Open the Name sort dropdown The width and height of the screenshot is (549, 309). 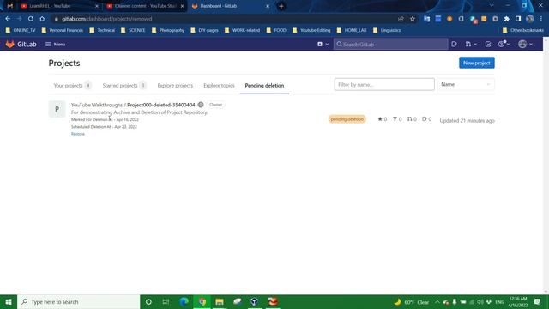pos(465,84)
